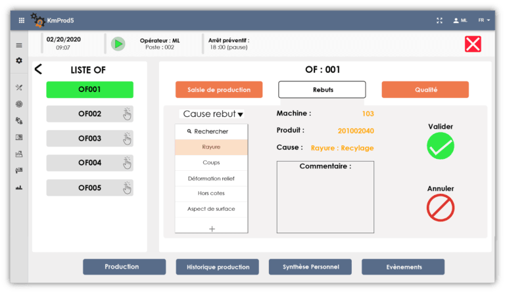The width and height of the screenshot is (505, 293).
Task: Click the date 02/20/2020
Action: pos(63,39)
